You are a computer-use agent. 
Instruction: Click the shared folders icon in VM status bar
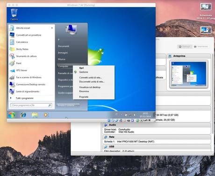(x=125, y=120)
